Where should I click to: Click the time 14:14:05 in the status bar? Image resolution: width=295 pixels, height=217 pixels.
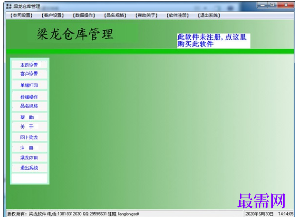(286, 214)
